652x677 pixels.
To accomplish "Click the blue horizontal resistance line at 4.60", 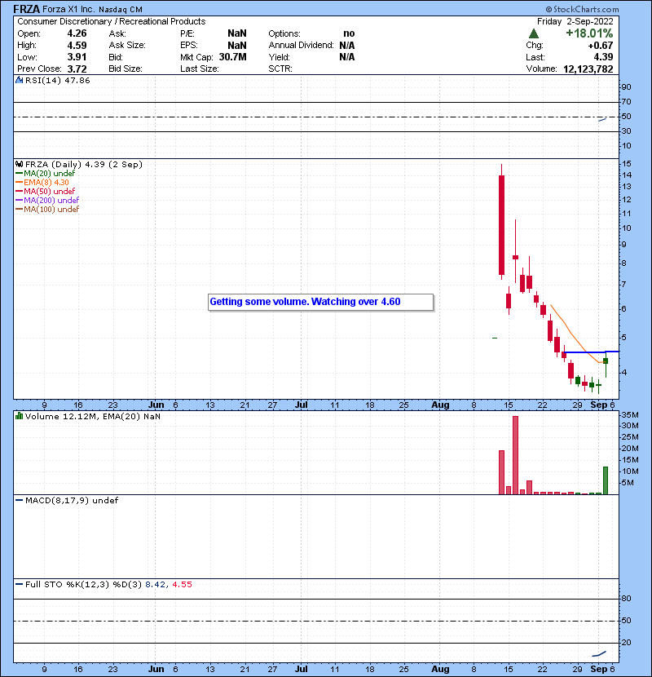I will pyautogui.click(x=591, y=352).
